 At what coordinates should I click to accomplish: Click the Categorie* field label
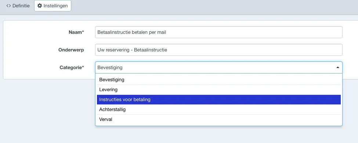(x=72, y=67)
